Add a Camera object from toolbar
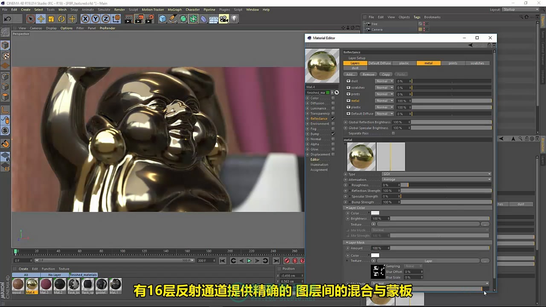This screenshot has width=546, height=307. tap(224, 19)
